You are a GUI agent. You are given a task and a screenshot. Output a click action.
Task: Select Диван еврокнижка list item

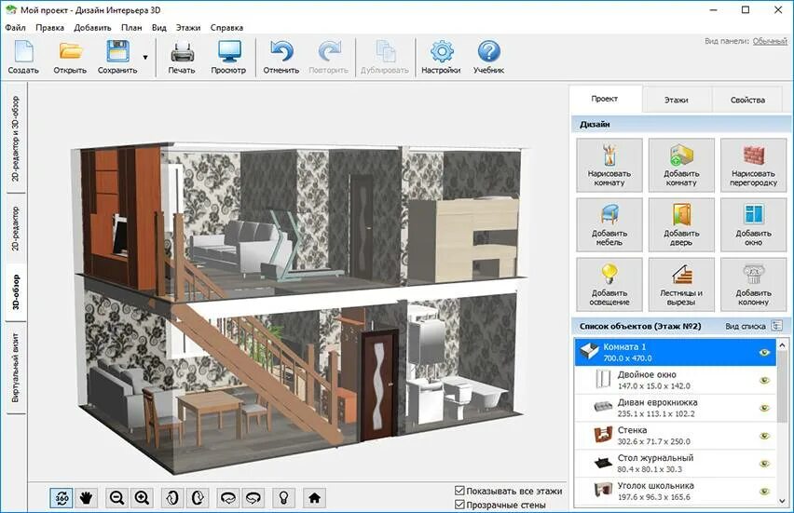(676, 408)
